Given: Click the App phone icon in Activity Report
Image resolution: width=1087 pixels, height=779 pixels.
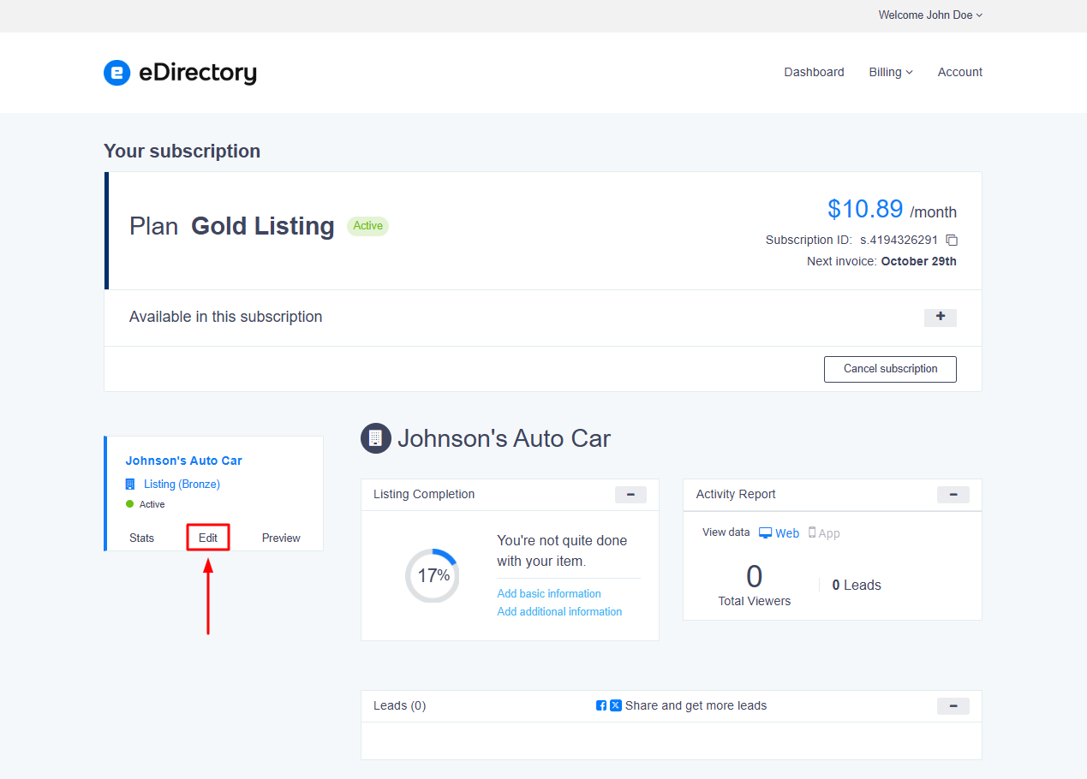Looking at the screenshot, I should pyautogui.click(x=812, y=532).
